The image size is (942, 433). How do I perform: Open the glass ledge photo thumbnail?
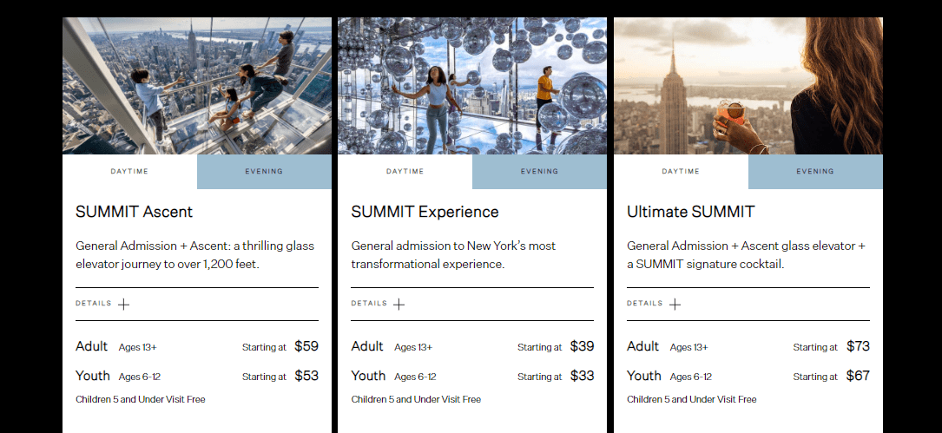point(197,86)
